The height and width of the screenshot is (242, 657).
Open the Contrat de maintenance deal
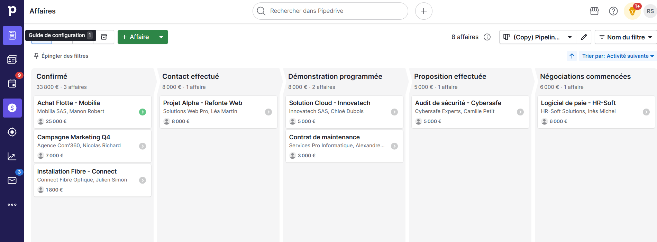(325, 137)
